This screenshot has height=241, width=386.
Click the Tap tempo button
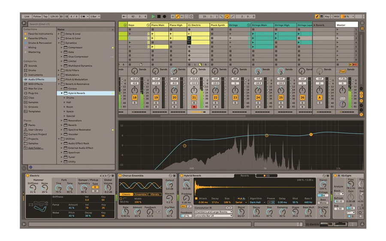45,17
